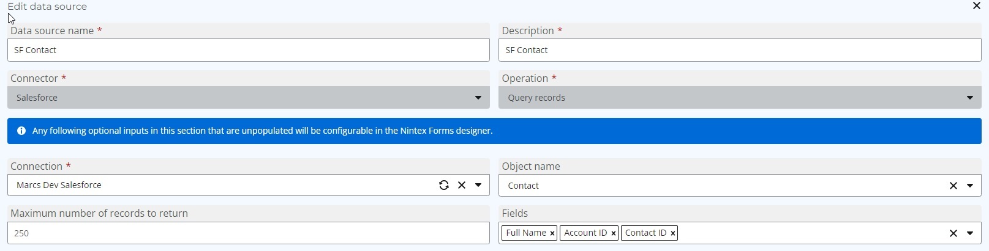Click the 'Operation' field label
This screenshot has height=251, width=989.
pyautogui.click(x=525, y=78)
